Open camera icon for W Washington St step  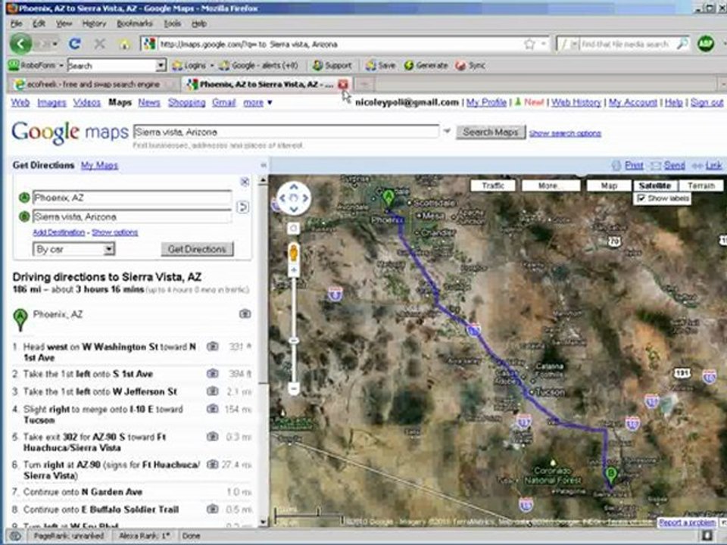coord(212,346)
